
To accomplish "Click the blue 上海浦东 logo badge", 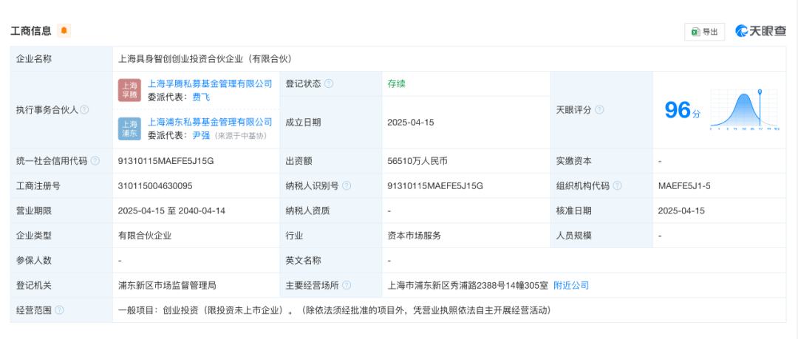I will 129,129.
